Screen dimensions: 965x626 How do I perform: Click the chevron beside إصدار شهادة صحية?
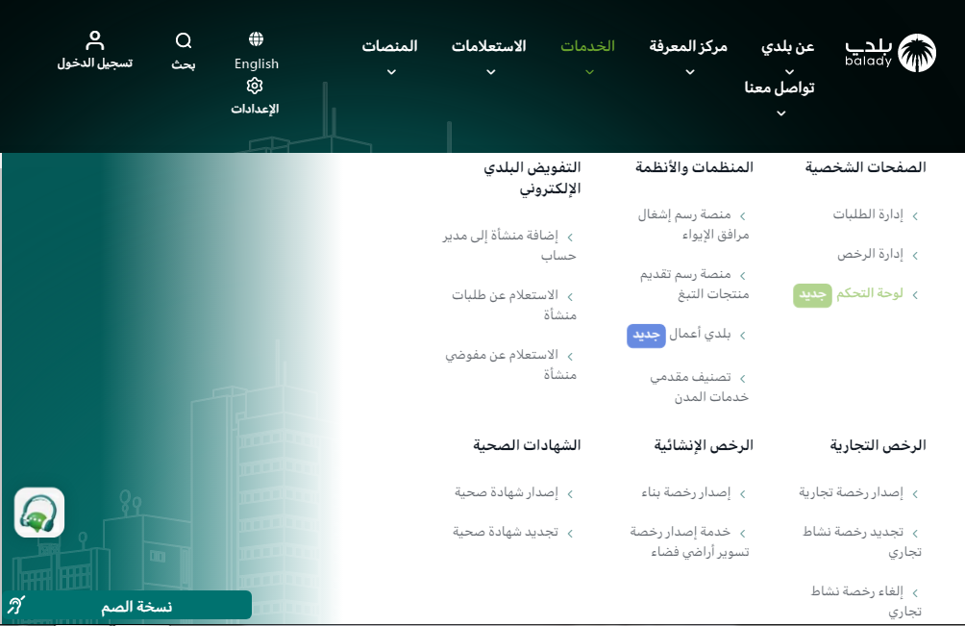tap(570, 493)
